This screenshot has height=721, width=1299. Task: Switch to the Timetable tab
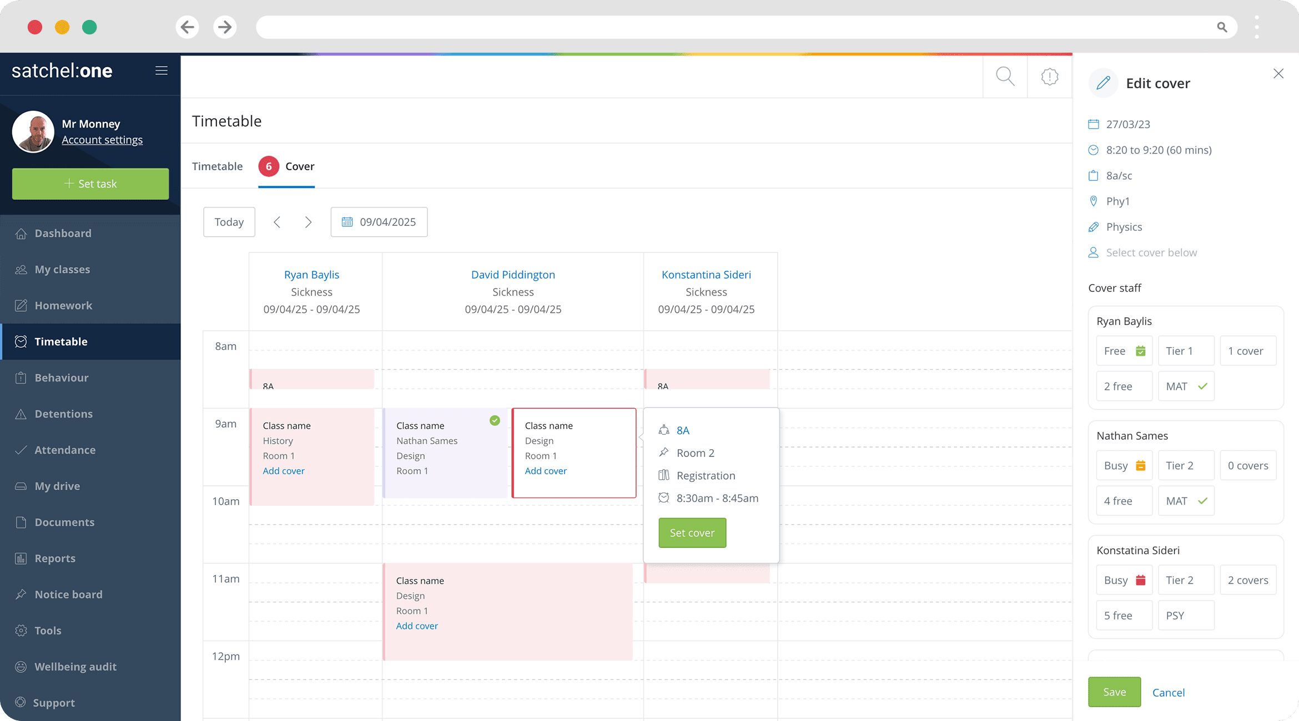coord(217,166)
